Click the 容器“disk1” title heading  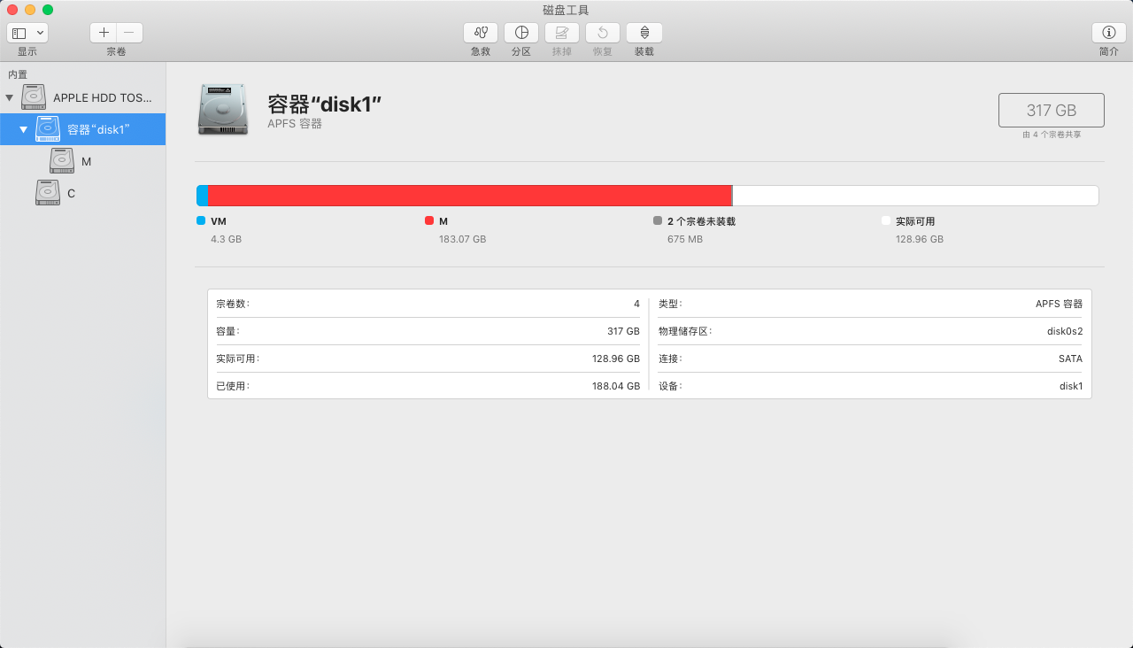tap(324, 104)
